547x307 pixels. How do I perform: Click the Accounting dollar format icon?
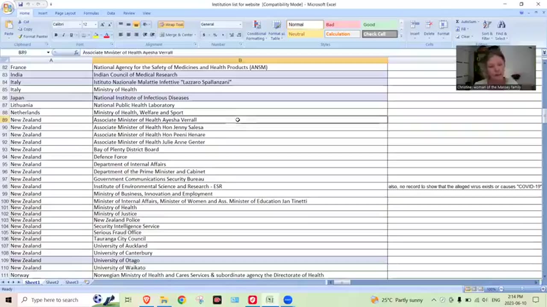[204, 35]
